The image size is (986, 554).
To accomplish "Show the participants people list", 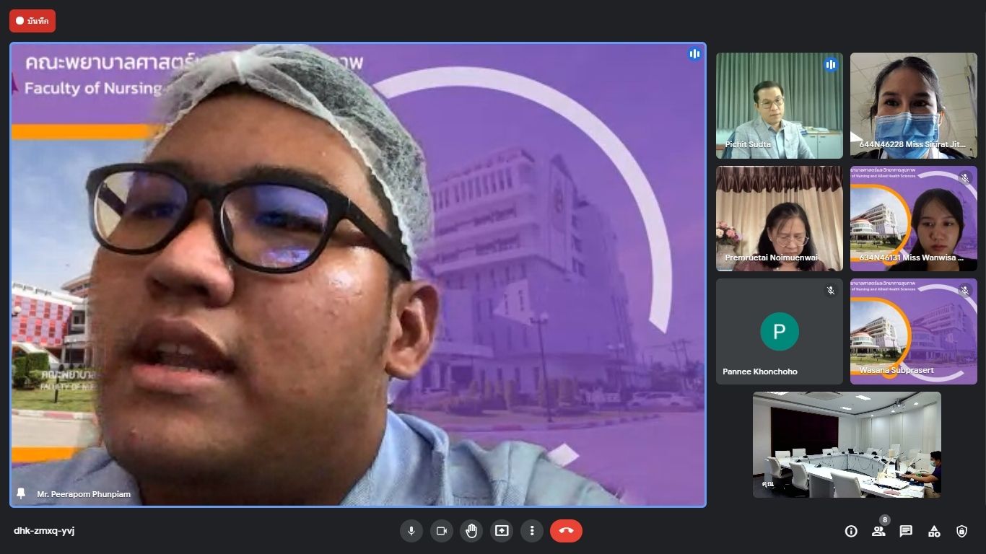I will pos(878,531).
